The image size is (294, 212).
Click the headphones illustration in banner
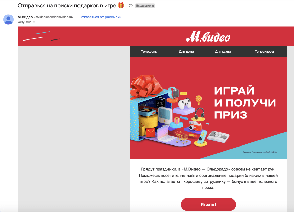[199, 113]
